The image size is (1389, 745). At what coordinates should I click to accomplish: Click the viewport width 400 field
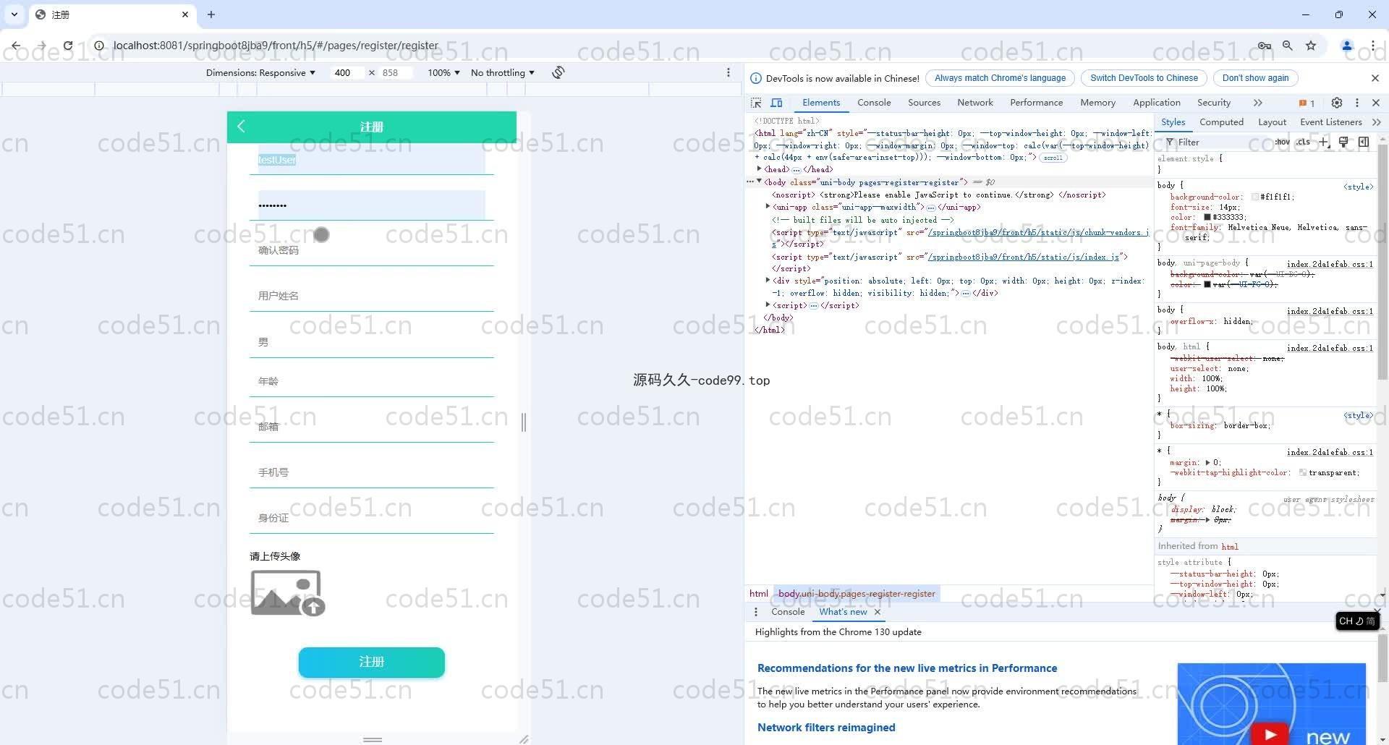coord(347,73)
